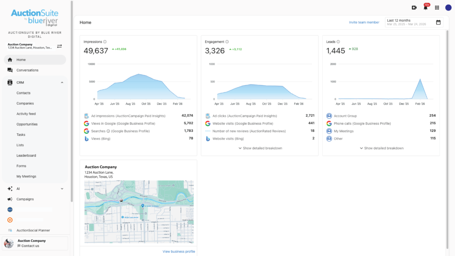Image resolution: width=455 pixels, height=256 pixels.
Task: Click the user profile avatar circle
Action: point(448,8)
